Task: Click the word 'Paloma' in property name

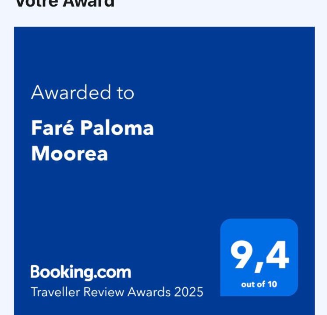Action: 117,128
